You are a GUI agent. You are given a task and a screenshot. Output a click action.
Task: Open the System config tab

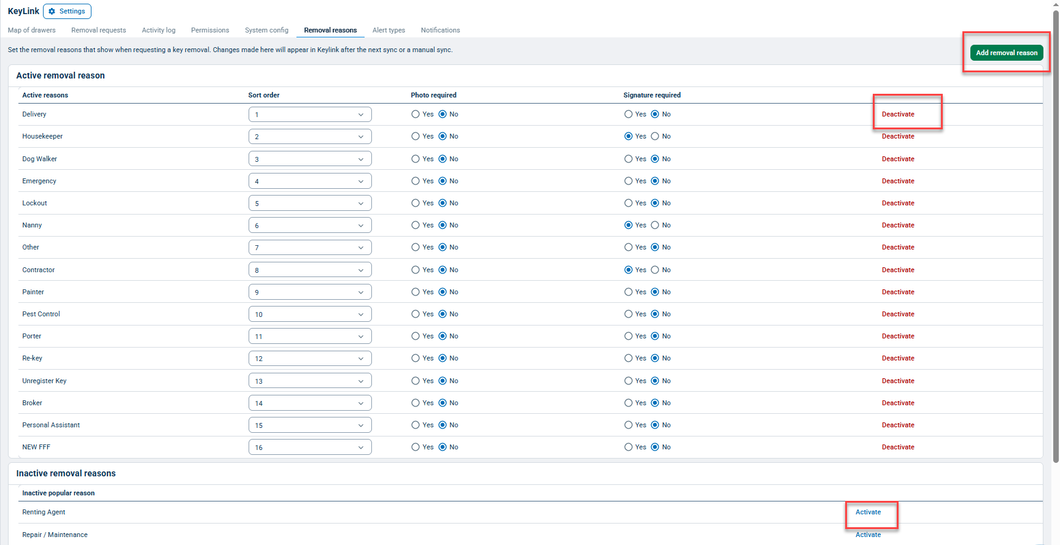pos(267,30)
